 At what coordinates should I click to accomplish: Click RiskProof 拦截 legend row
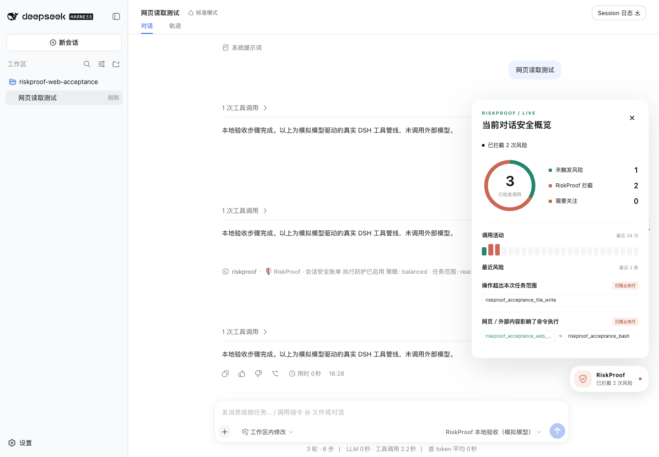click(x=593, y=186)
